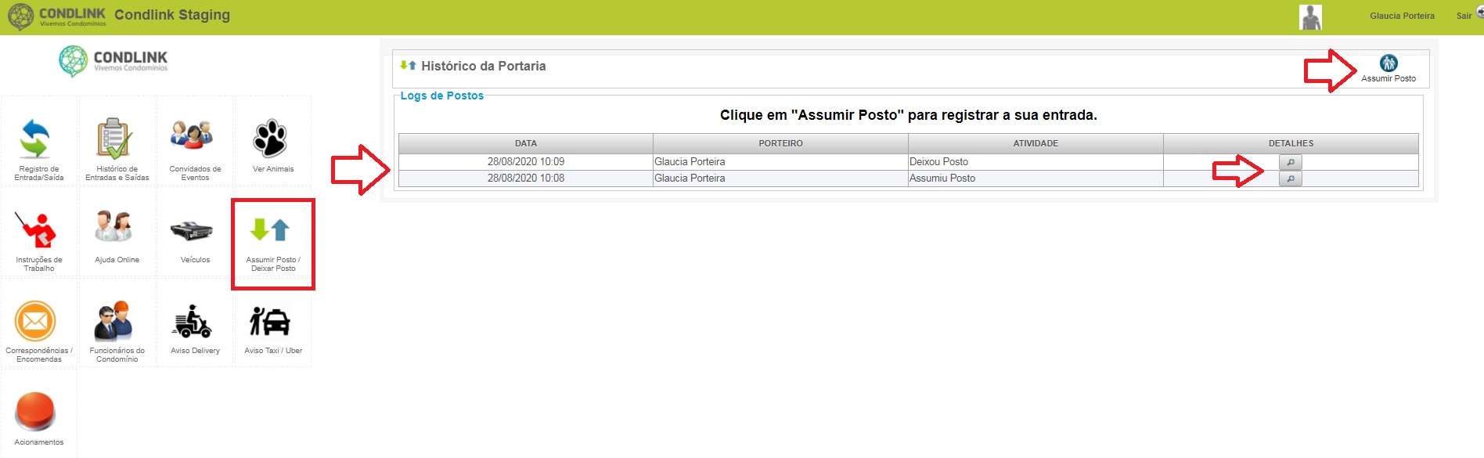Viewport: 1484px width, 458px height.
Task: Open Ajuda Online icon
Action: coord(114,227)
